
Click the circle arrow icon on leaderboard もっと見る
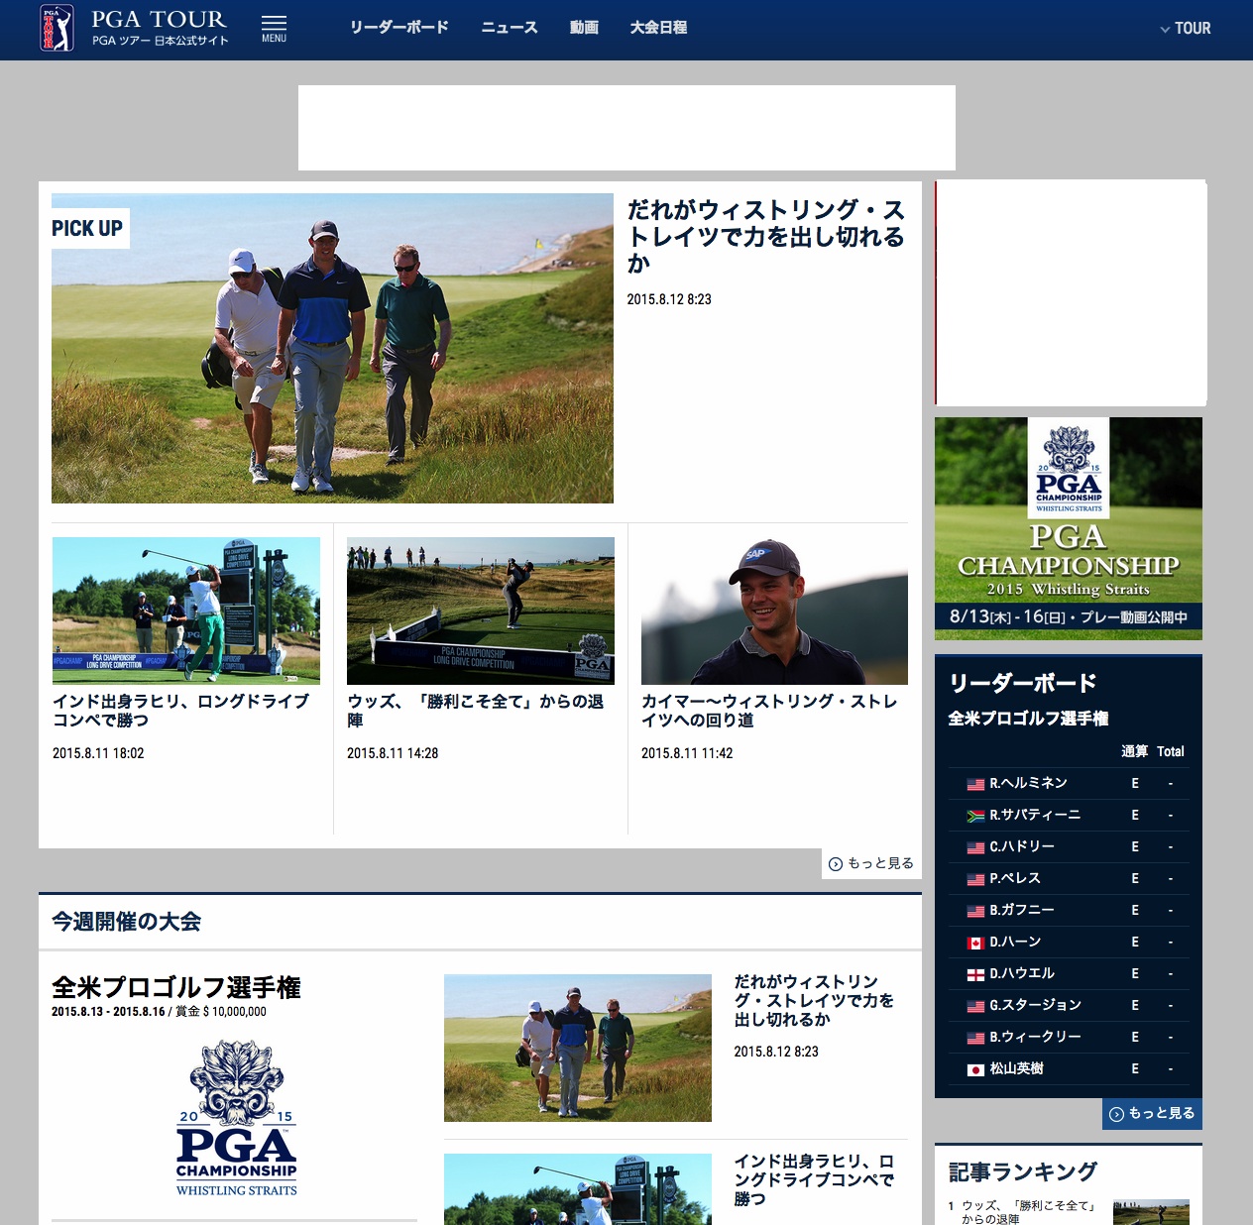(1117, 1113)
